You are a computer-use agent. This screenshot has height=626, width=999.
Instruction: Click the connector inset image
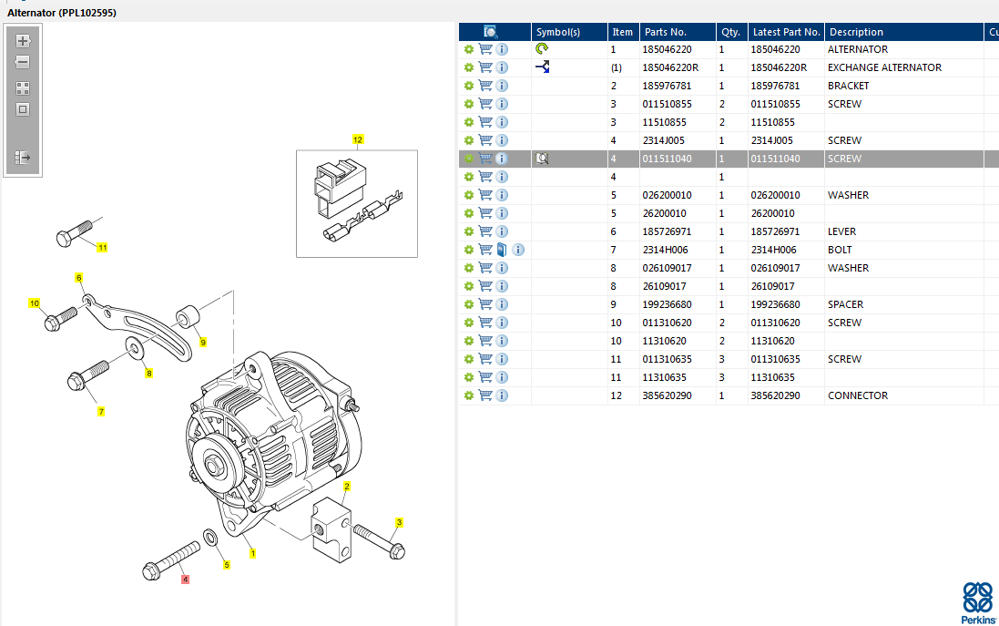(357, 204)
